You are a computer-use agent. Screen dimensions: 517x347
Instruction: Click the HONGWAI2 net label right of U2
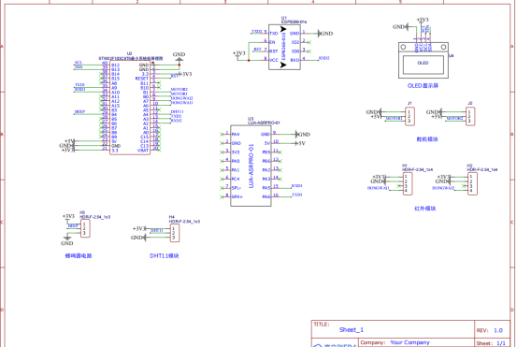pos(181,98)
